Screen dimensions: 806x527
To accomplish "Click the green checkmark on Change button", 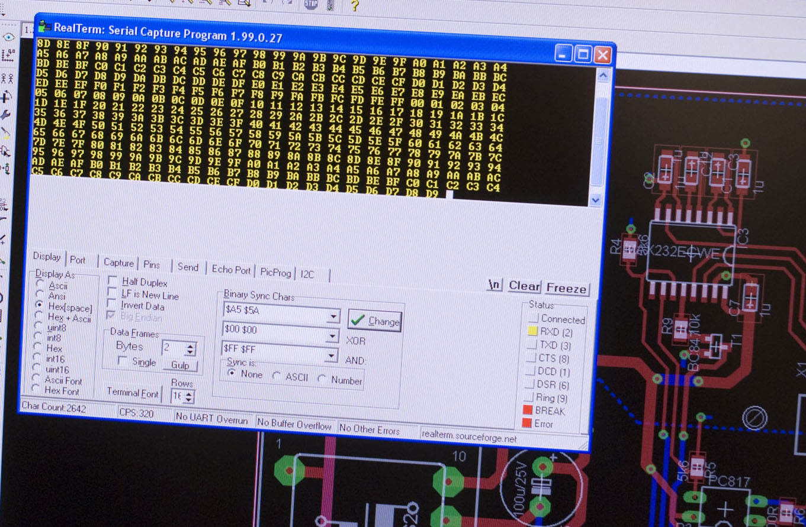I will 357,320.
